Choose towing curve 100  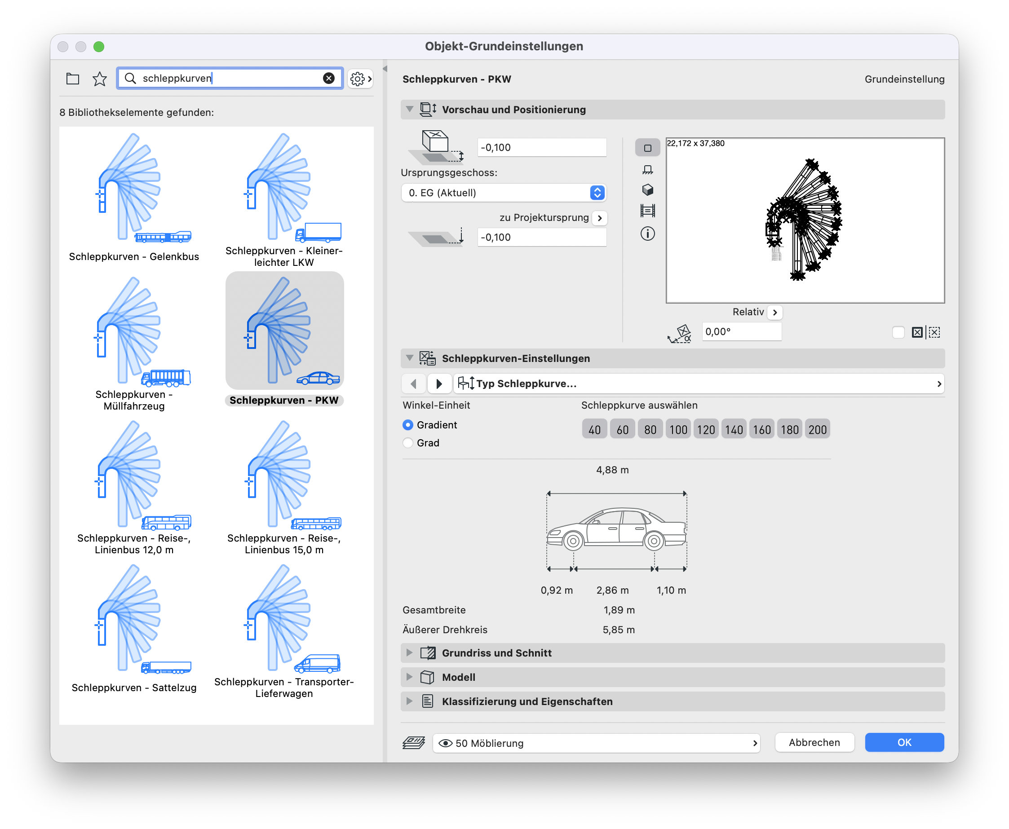(x=678, y=430)
